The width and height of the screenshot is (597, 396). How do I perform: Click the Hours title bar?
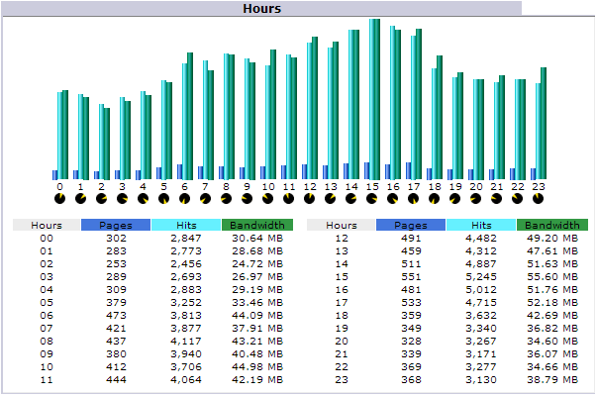(262, 8)
